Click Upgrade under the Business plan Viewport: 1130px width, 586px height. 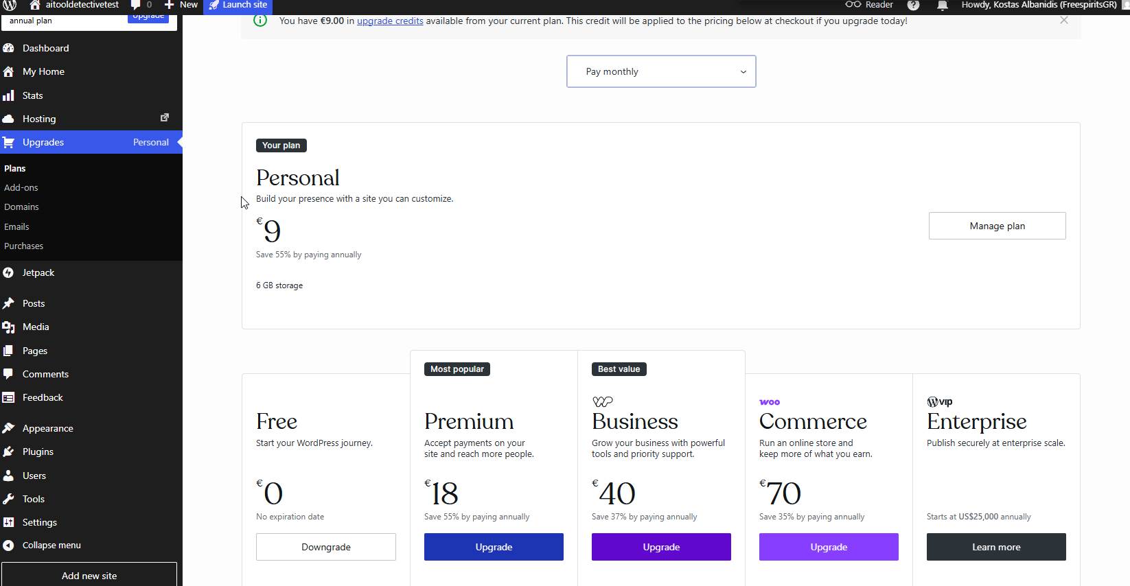click(661, 547)
